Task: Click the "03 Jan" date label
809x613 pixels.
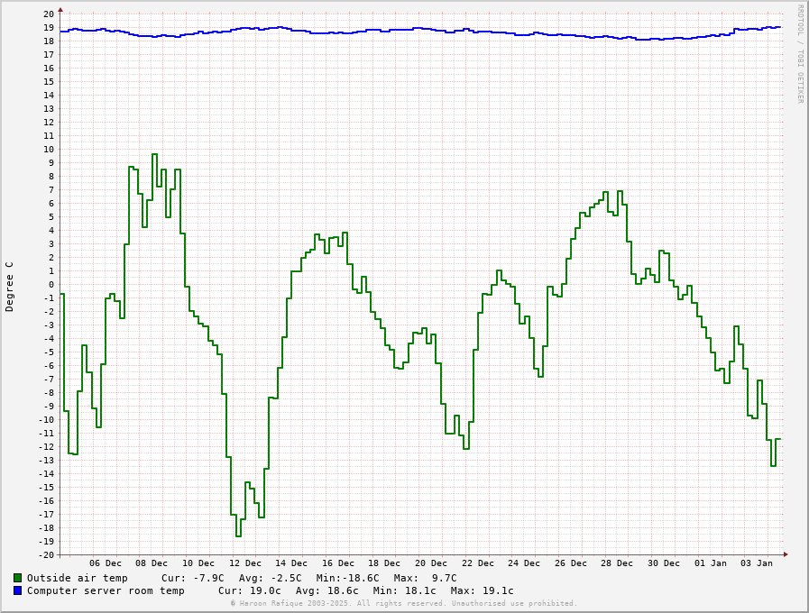Action: click(757, 563)
